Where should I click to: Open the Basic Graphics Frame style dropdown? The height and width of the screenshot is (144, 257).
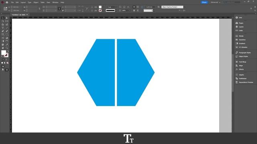[x=185, y=7]
